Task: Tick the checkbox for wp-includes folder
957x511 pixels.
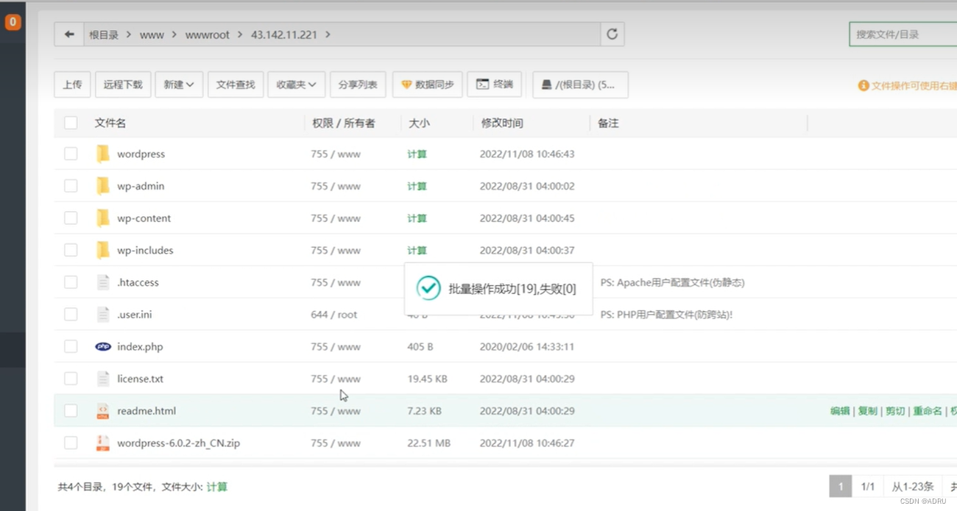Action: (71, 250)
